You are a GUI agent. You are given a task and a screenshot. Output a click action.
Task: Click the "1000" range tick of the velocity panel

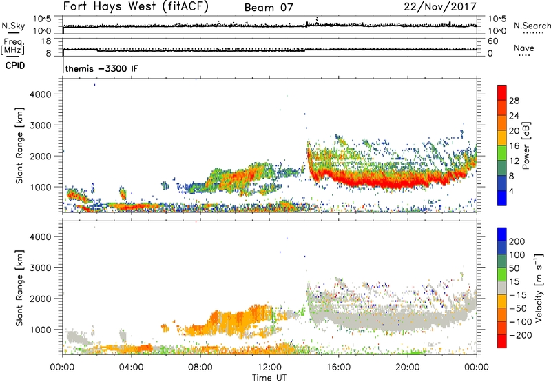(40, 330)
